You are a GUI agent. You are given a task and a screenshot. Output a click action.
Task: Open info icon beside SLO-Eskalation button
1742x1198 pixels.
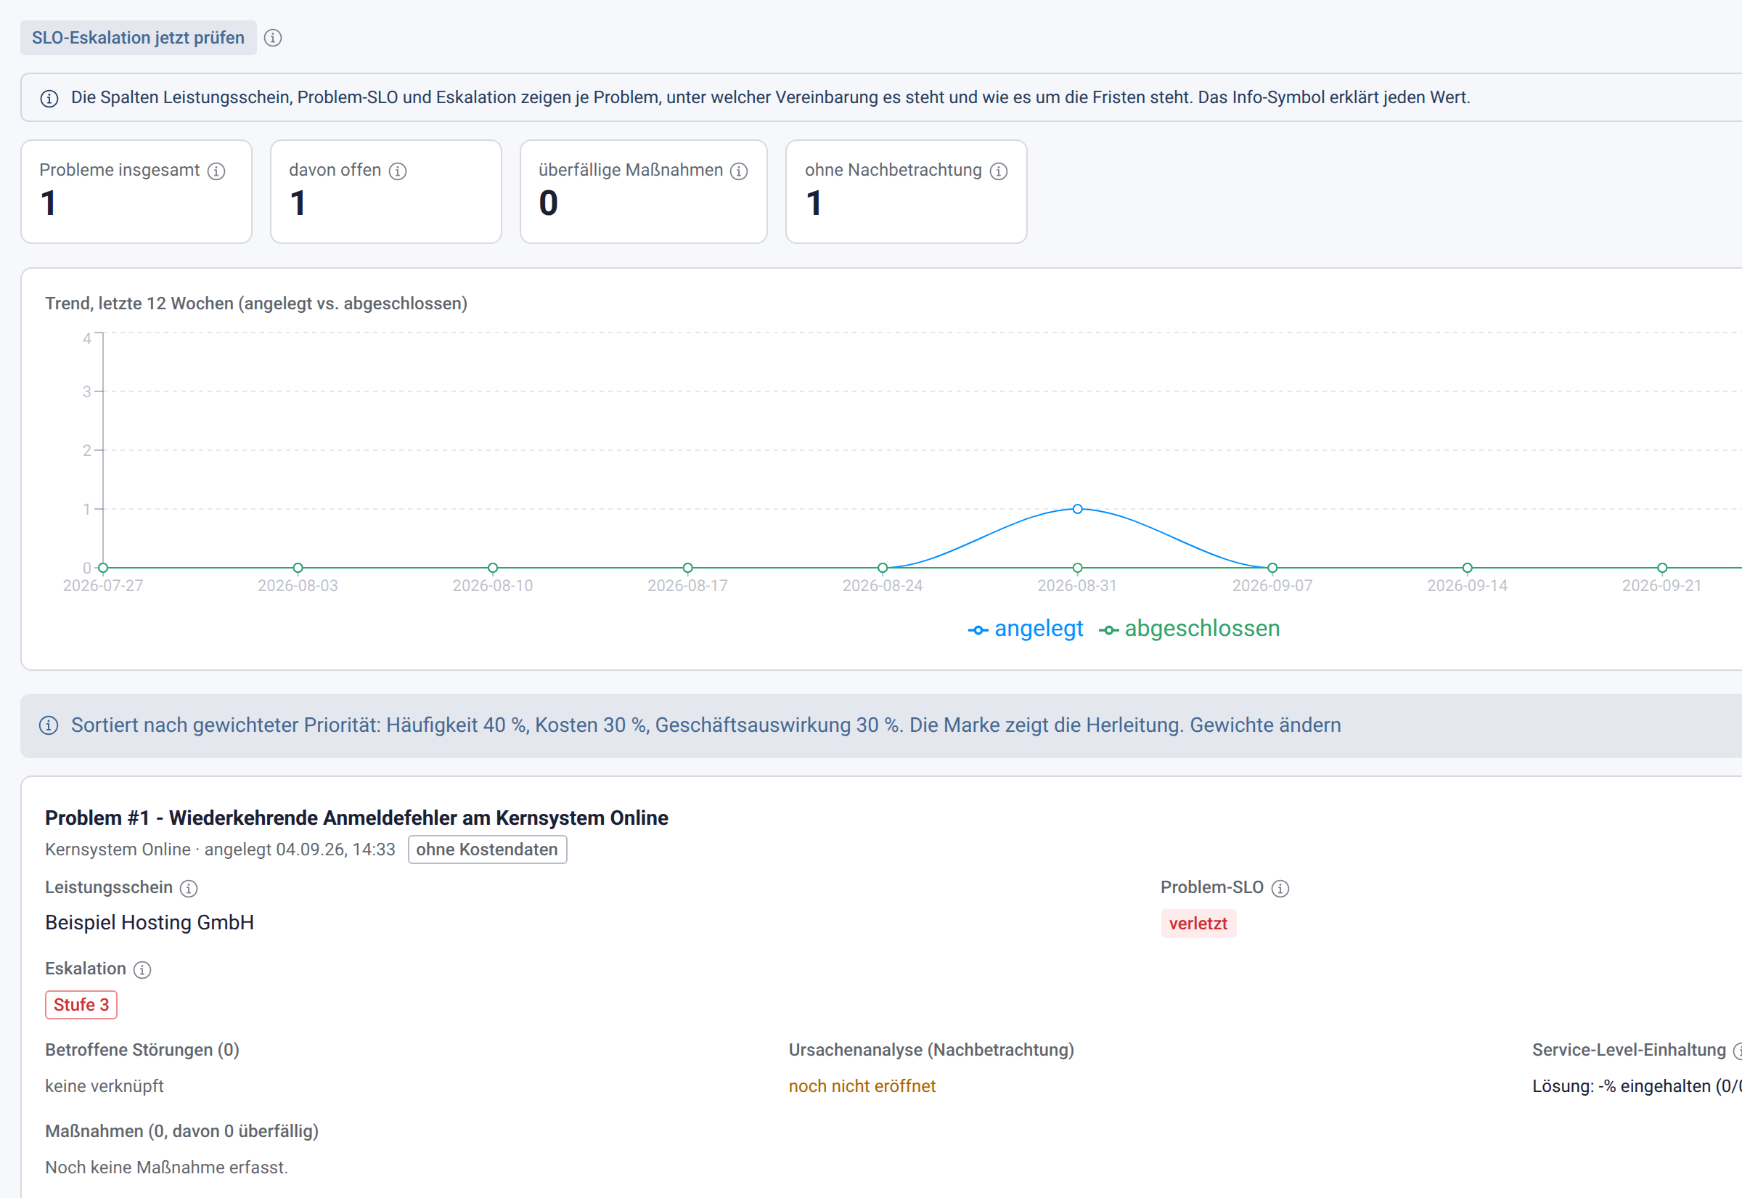pyautogui.click(x=273, y=38)
